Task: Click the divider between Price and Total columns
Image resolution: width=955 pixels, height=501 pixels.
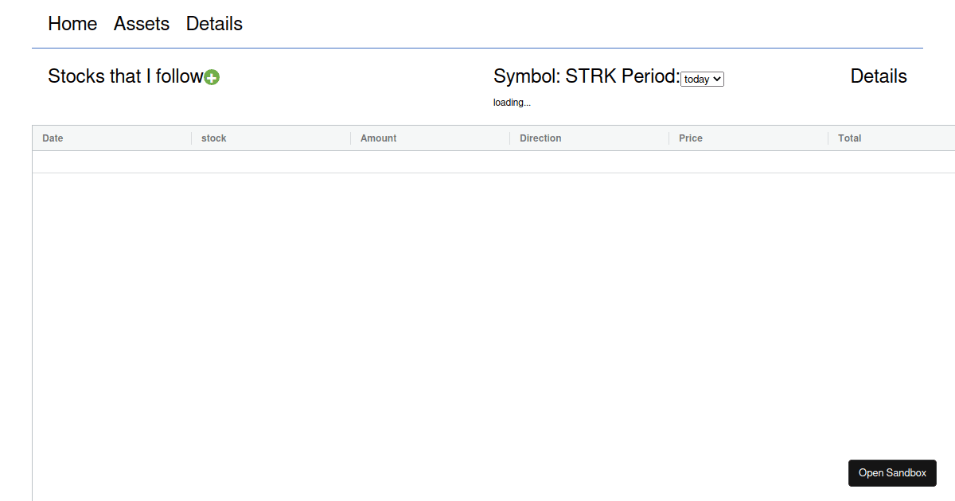Action: [x=828, y=138]
